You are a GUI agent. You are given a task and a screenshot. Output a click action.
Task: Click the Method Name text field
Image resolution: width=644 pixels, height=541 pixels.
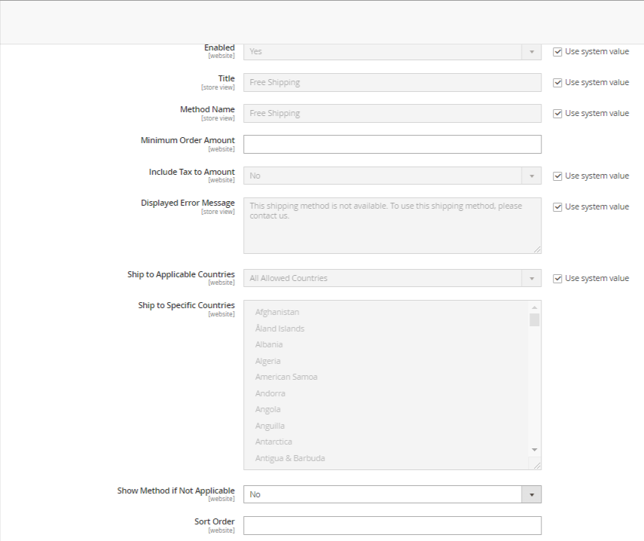(392, 113)
